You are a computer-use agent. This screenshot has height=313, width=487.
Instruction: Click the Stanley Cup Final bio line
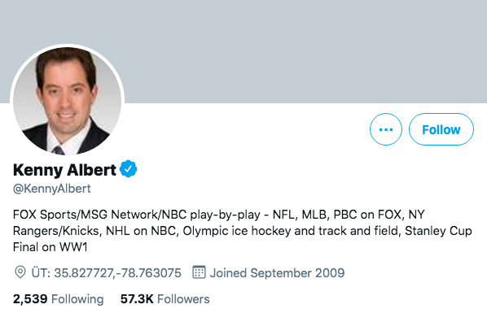tap(50, 247)
